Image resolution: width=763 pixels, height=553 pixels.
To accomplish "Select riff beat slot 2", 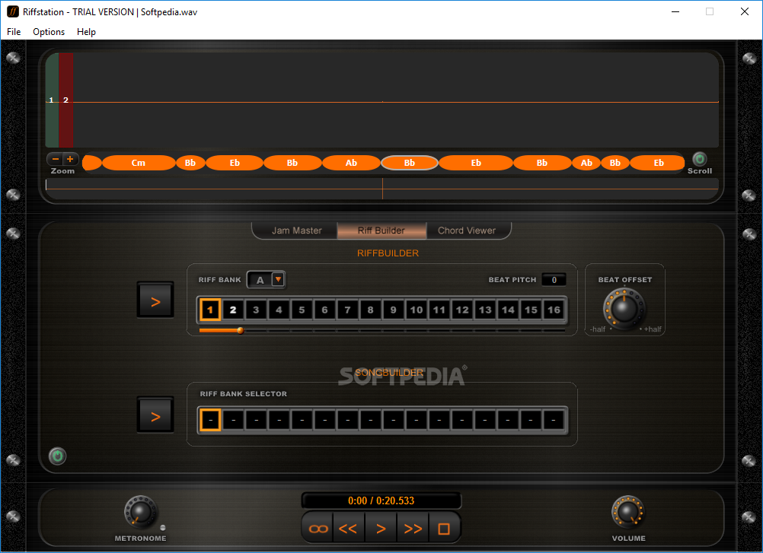I will 233,310.
